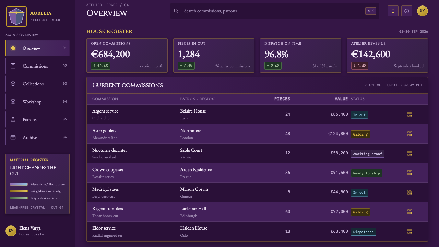Click the search magnifier icon

tap(176, 11)
